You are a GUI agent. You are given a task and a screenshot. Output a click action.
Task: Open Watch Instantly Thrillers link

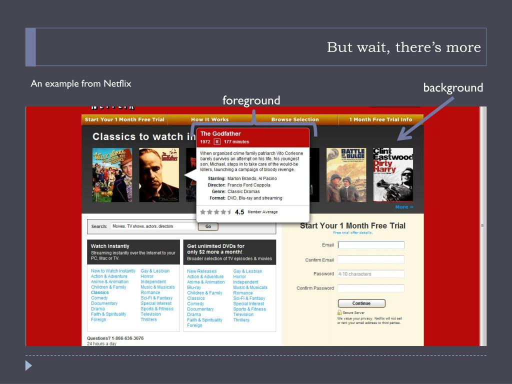tap(148, 319)
